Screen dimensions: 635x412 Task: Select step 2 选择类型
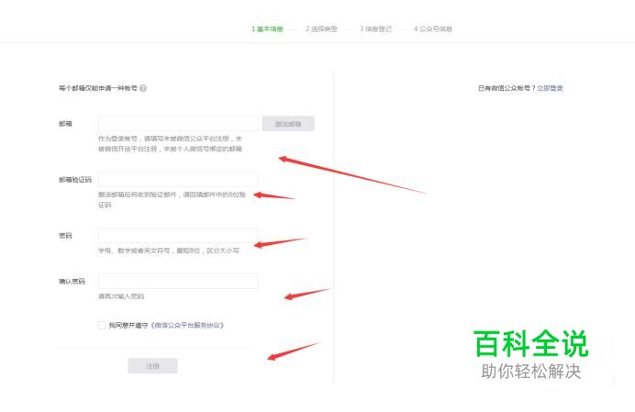(321, 28)
